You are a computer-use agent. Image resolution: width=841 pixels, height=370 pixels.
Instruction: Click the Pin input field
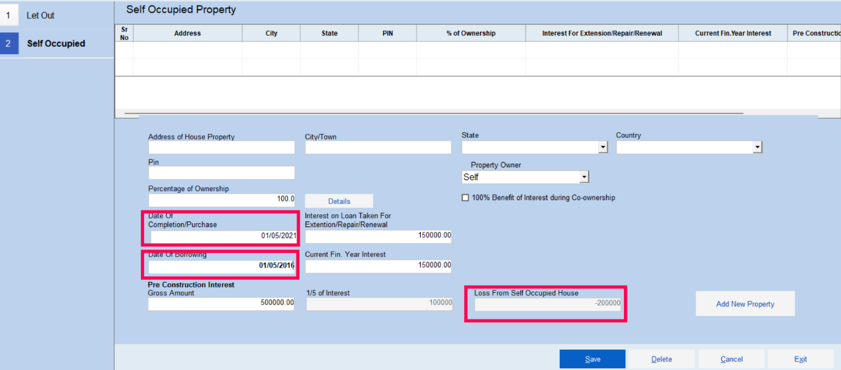[x=221, y=173]
